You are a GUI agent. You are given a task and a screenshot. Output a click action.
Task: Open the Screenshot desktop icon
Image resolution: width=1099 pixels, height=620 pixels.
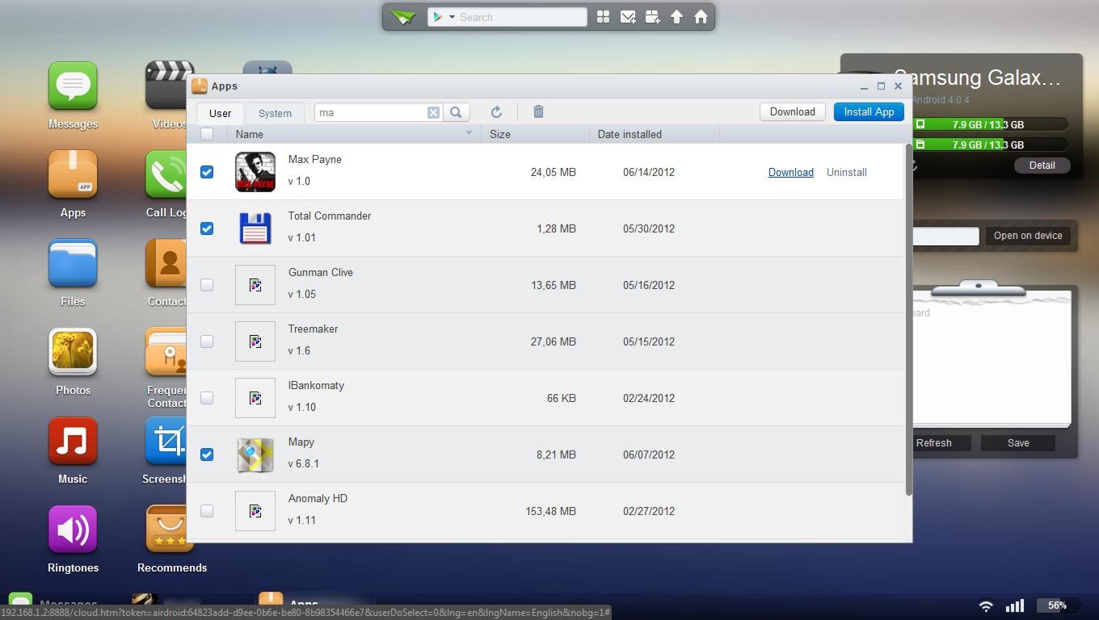[166, 442]
